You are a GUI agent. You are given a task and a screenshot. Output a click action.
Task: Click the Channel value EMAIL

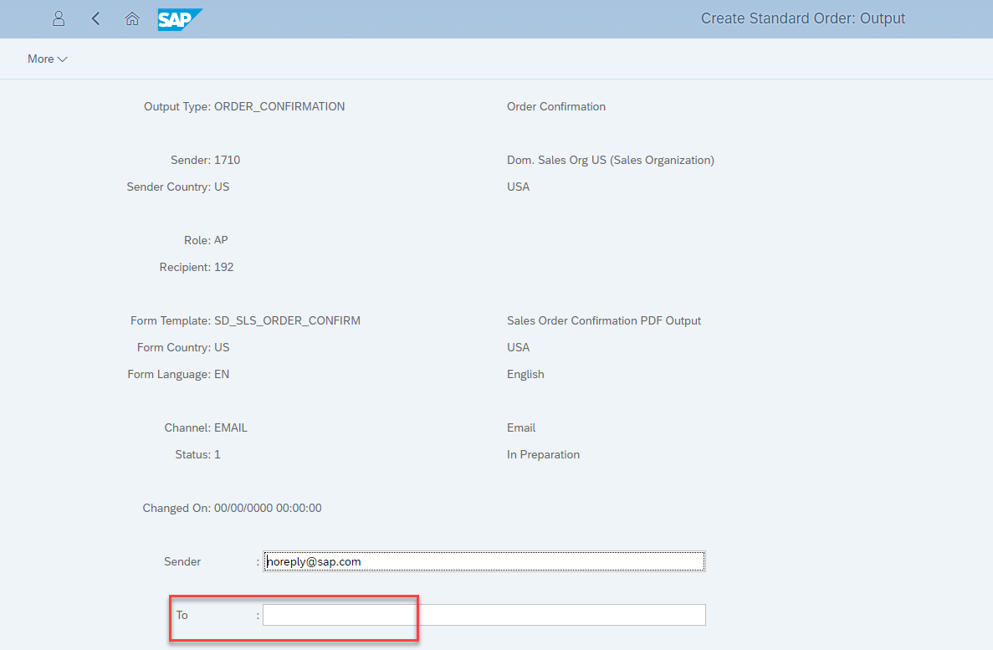click(231, 427)
